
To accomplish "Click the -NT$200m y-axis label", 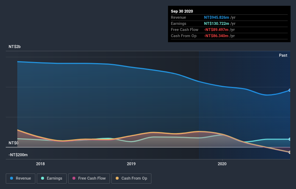I will [18, 155].
